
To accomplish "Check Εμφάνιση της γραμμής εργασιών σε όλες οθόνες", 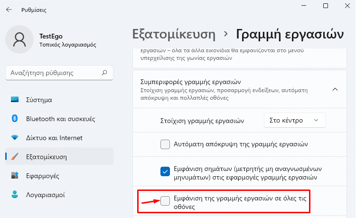I will (x=165, y=201).
